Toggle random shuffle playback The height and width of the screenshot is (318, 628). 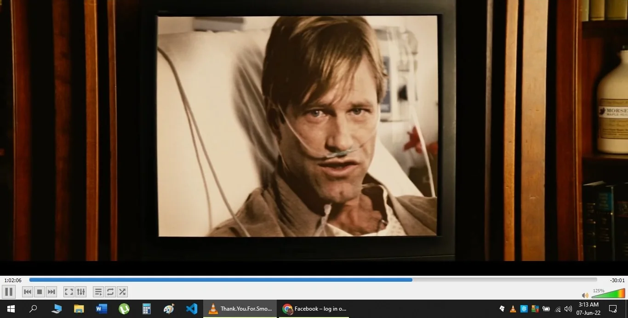pyautogui.click(x=122, y=292)
